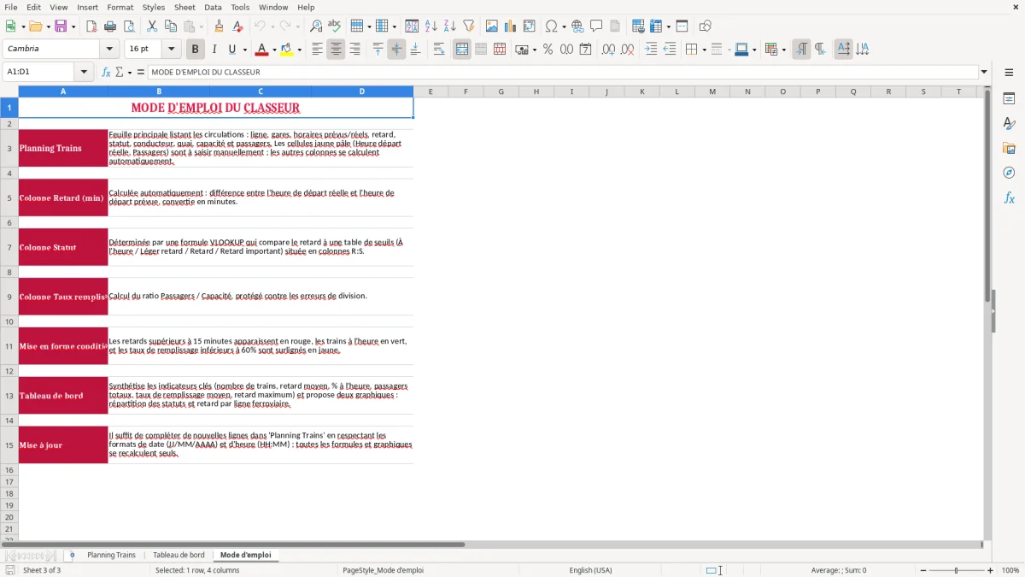1025x577 pixels.
Task: Open the Function Wizard
Action: pyautogui.click(x=106, y=72)
